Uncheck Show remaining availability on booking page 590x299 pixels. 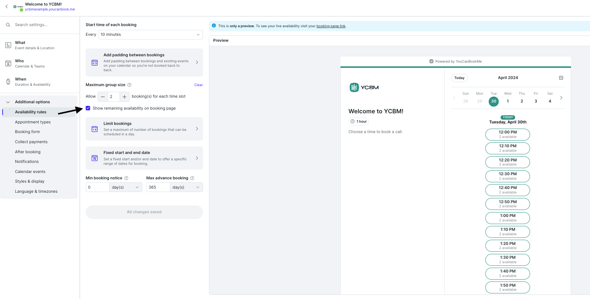tap(88, 108)
